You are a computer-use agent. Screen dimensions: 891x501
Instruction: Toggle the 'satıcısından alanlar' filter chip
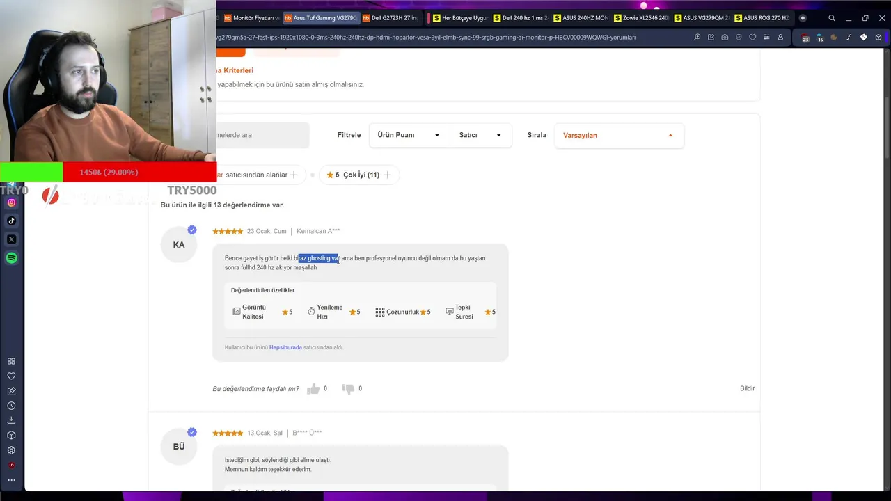tap(257, 175)
